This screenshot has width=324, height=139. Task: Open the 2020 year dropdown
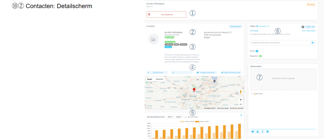click(178, 117)
